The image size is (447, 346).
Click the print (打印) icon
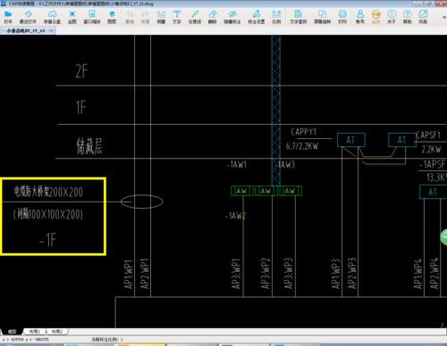342,17
